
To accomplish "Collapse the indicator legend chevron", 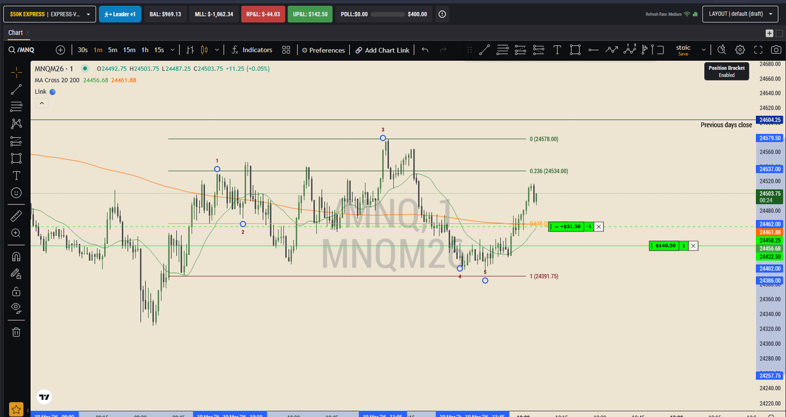I will pos(41,104).
